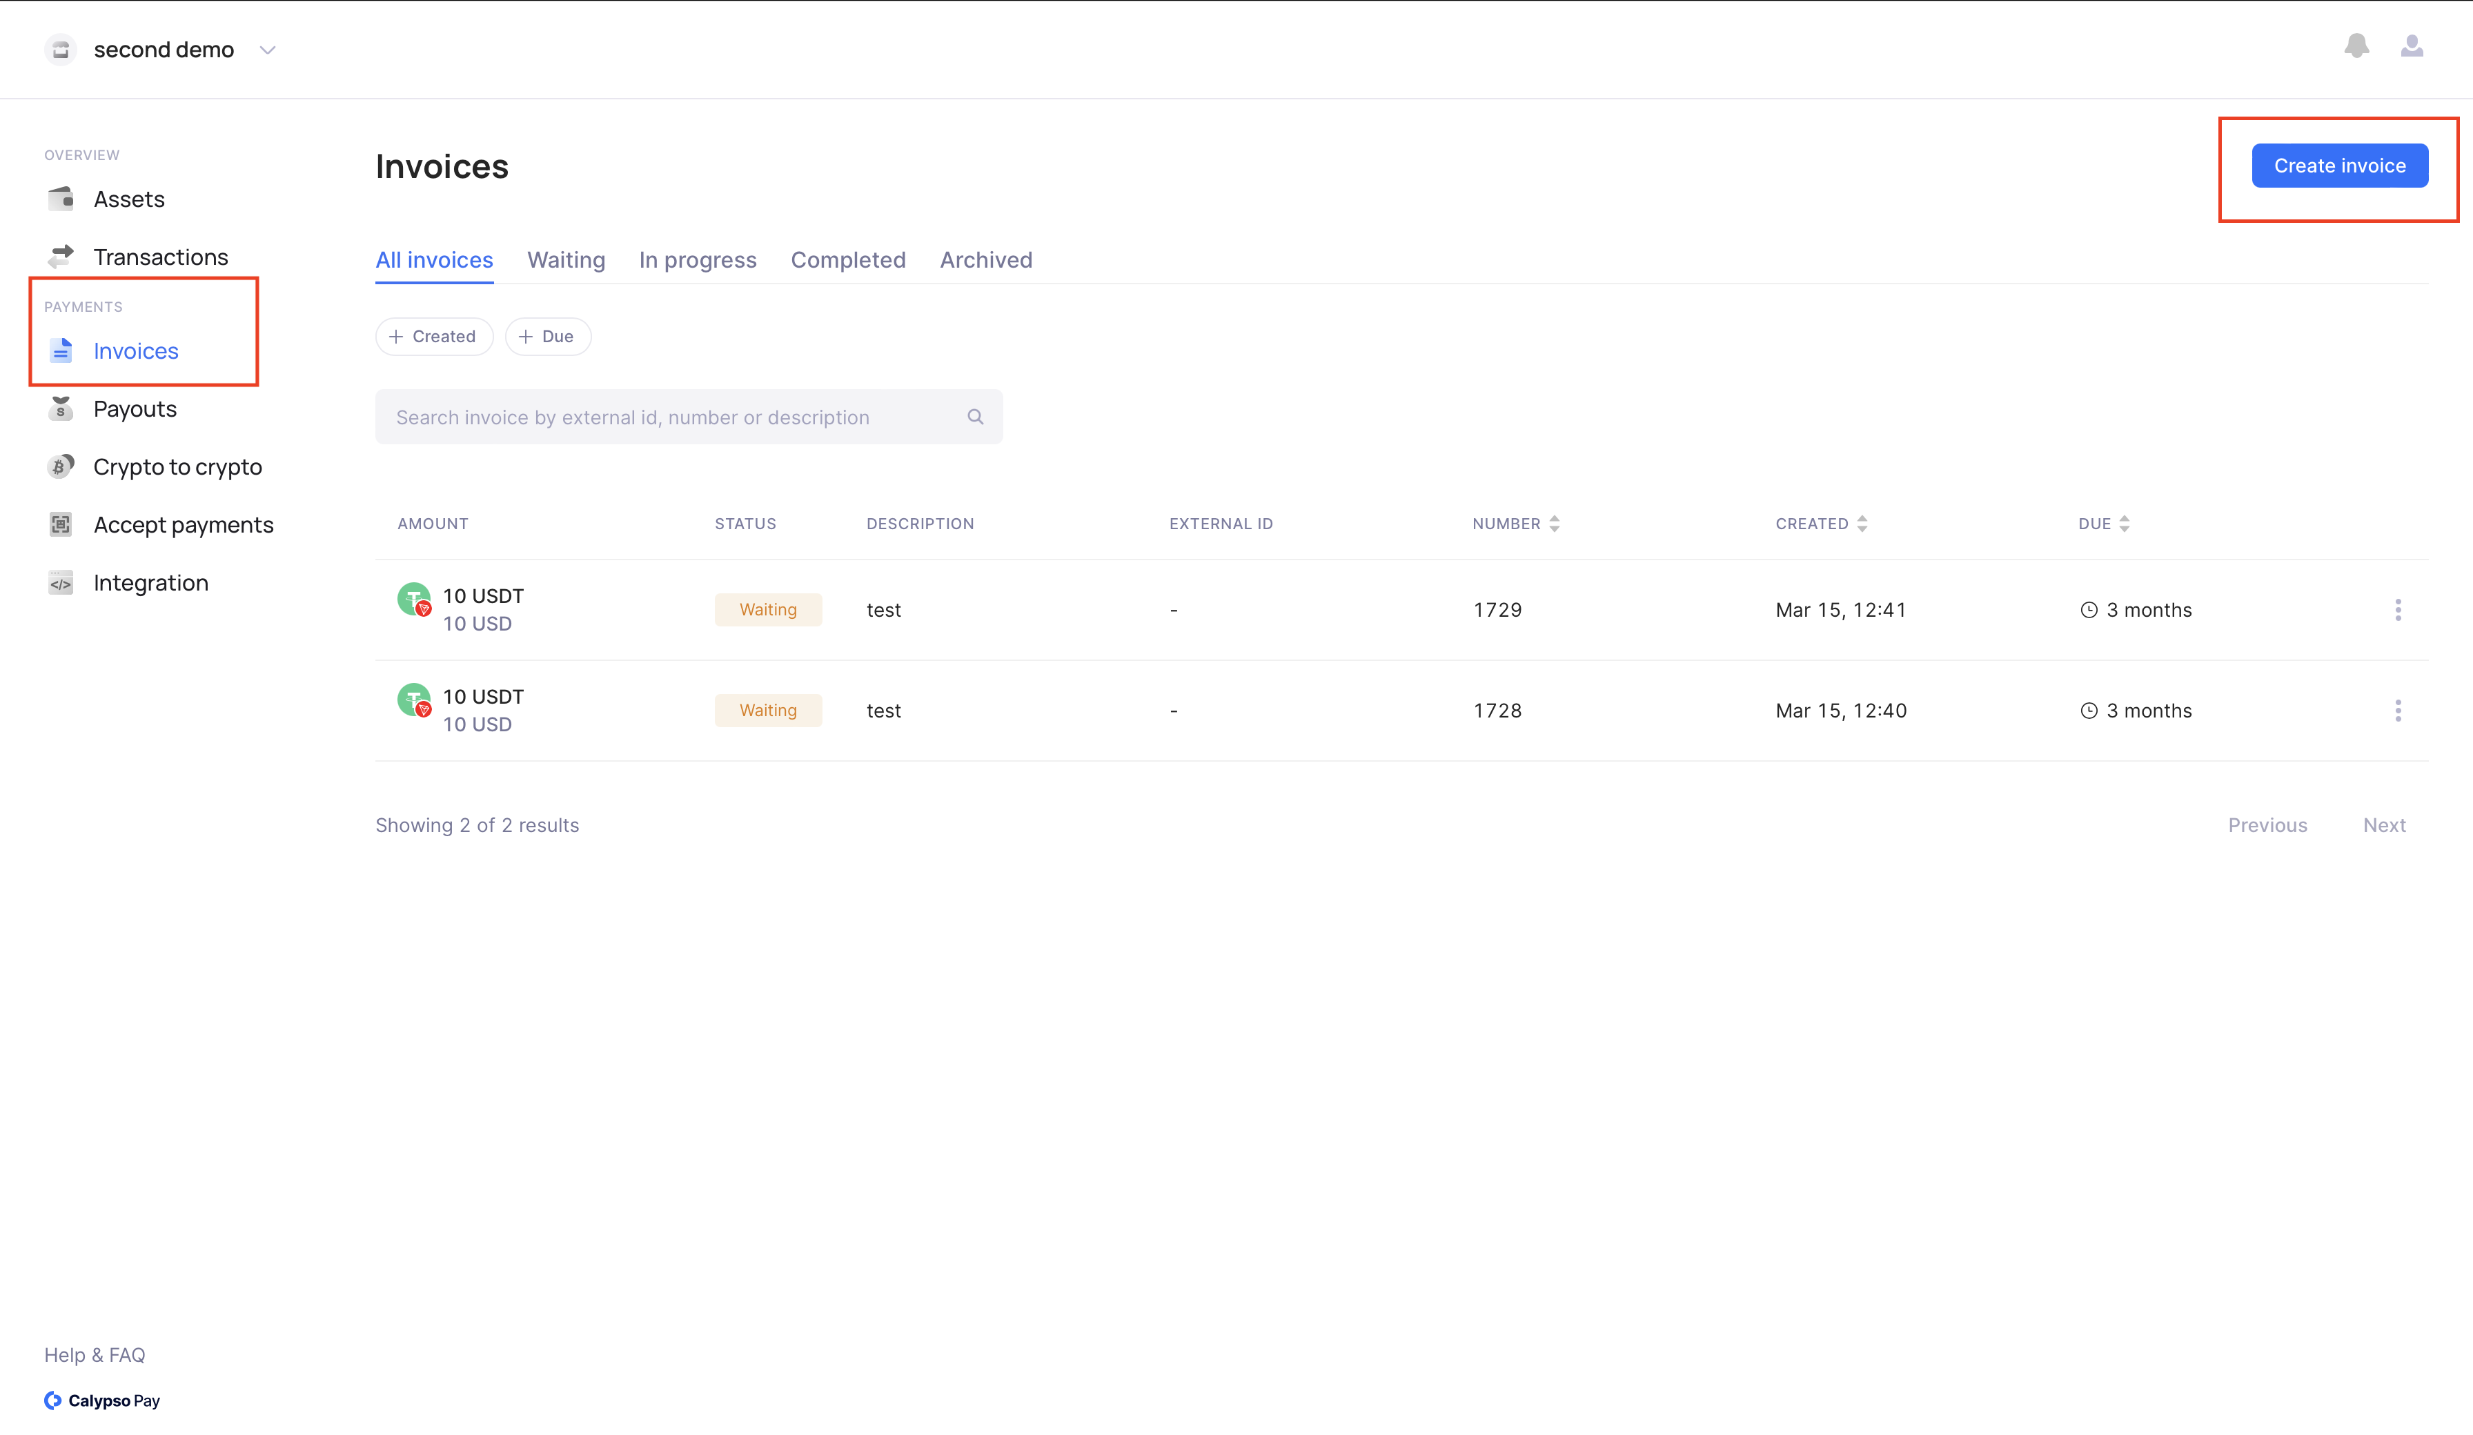Open three-dot menu for invoice 1728
The width and height of the screenshot is (2473, 1435).
2397,711
